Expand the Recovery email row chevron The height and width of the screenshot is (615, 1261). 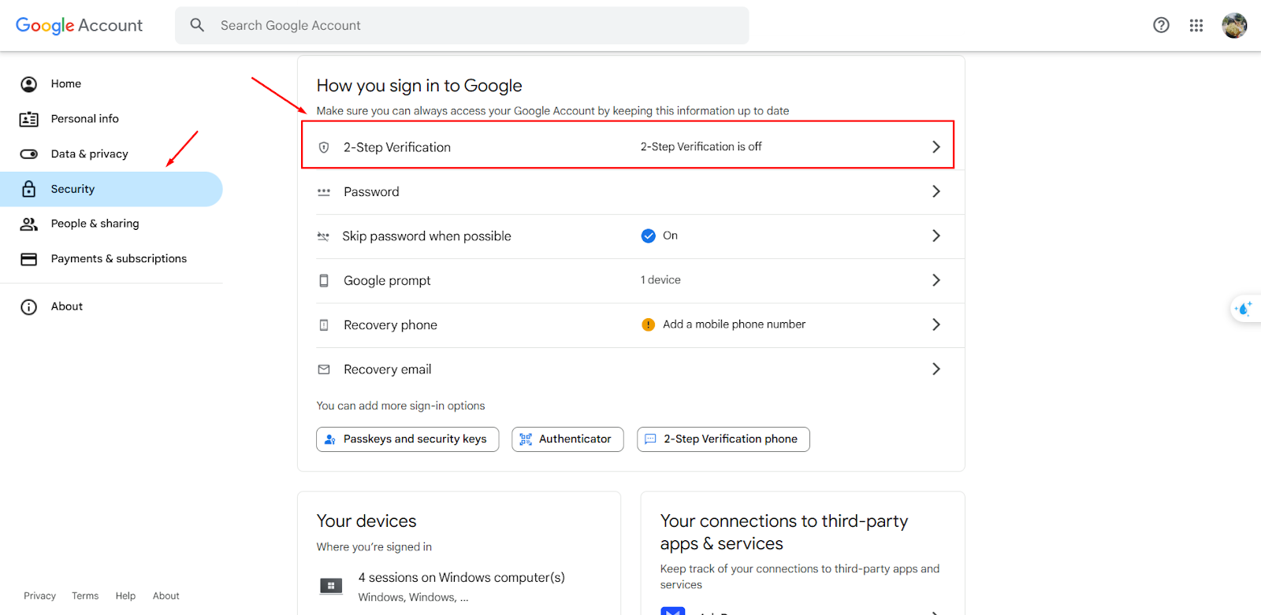pyautogui.click(x=936, y=369)
